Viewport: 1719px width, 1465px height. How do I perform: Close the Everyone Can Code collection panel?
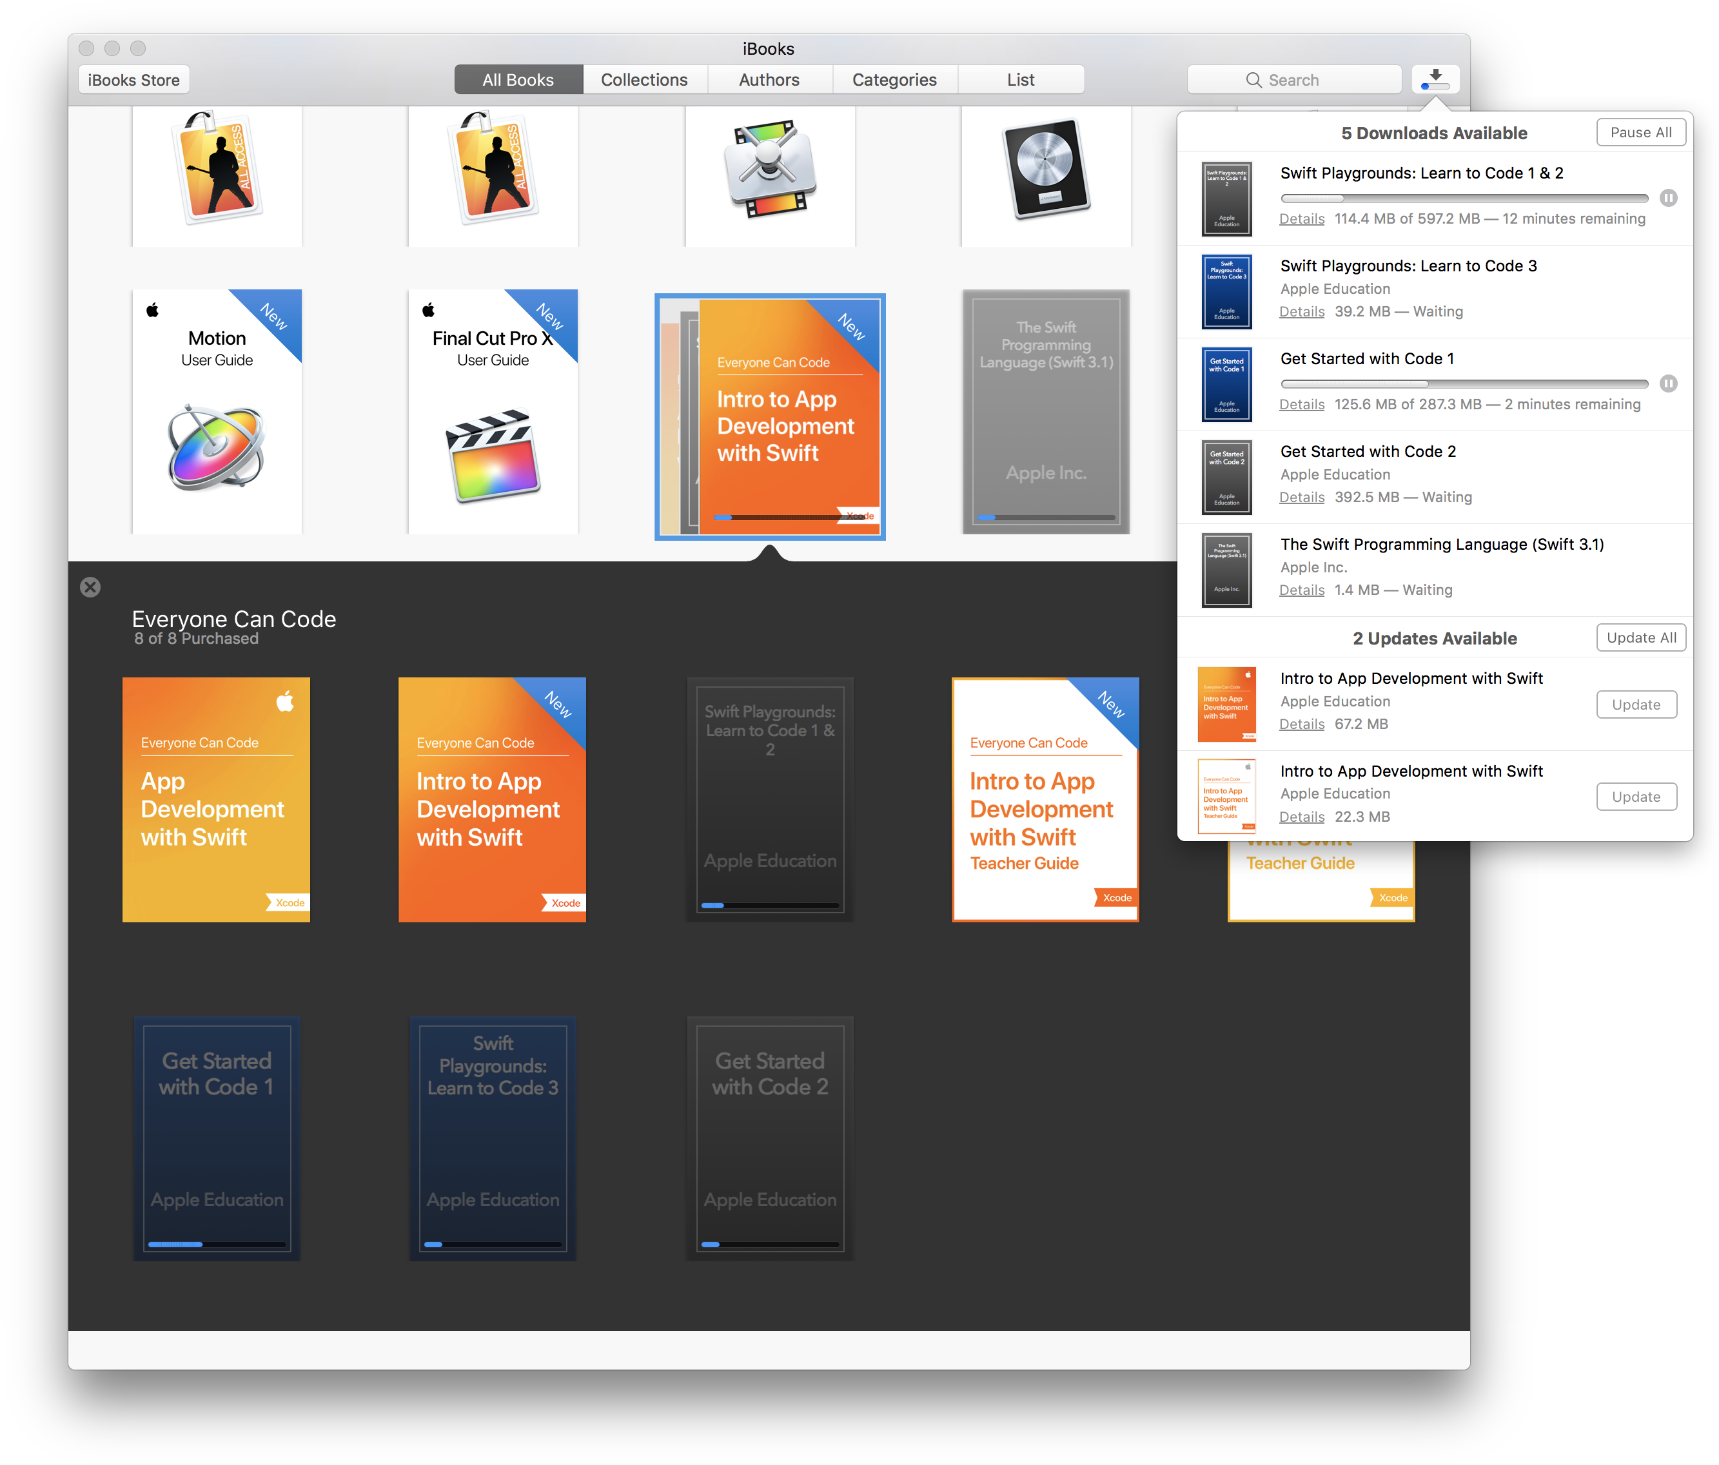tap(90, 587)
